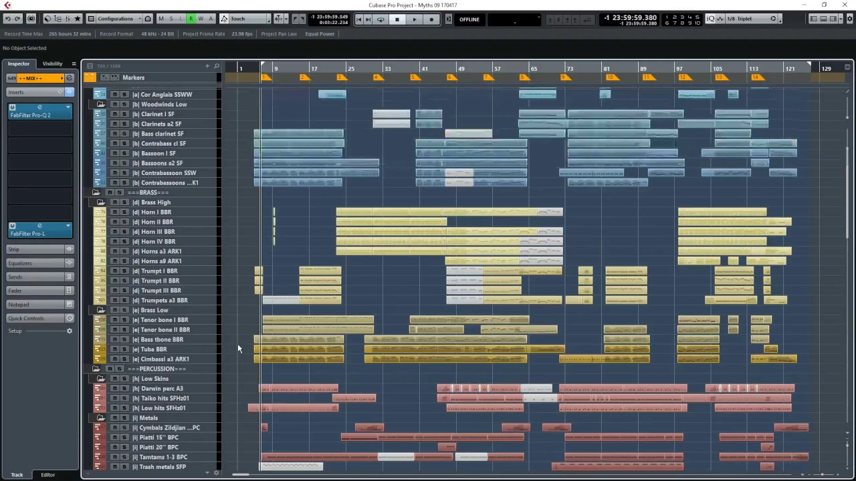Image resolution: width=856 pixels, height=481 pixels.
Task: Open the track list filter icon
Action: pyautogui.click(x=90, y=66)
